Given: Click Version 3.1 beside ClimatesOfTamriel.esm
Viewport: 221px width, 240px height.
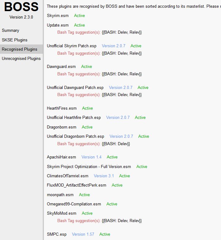Looking at the screenshot, I should click(104, 176).
